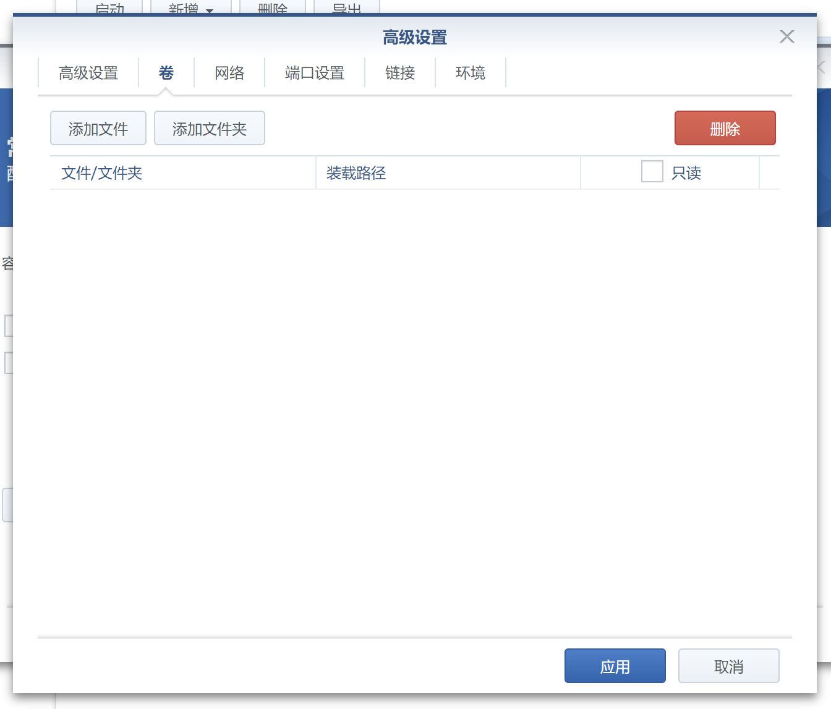Close the 高级设置 dialog with the X
The image size is (831, 709).
point(786,36)
